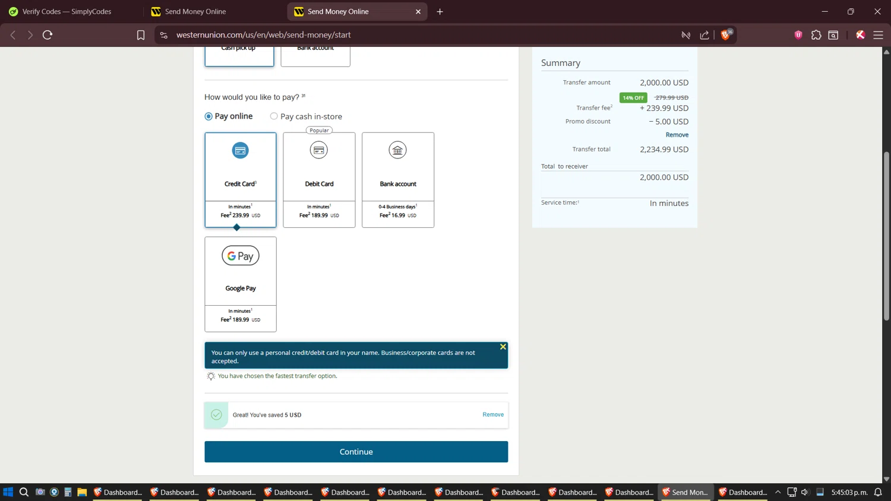Remove the promo discount in Summary

(x=677, y=135)
